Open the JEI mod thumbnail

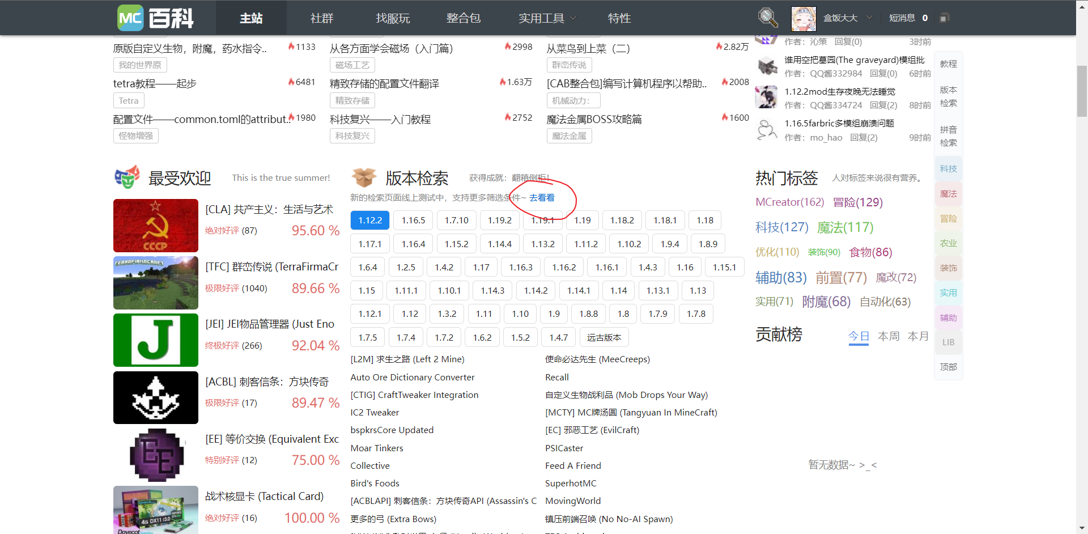coord(156,340)
